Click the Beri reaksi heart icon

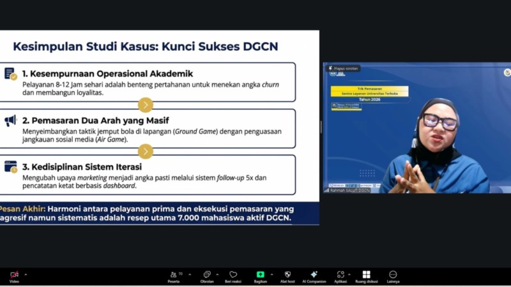pos(233,275)
